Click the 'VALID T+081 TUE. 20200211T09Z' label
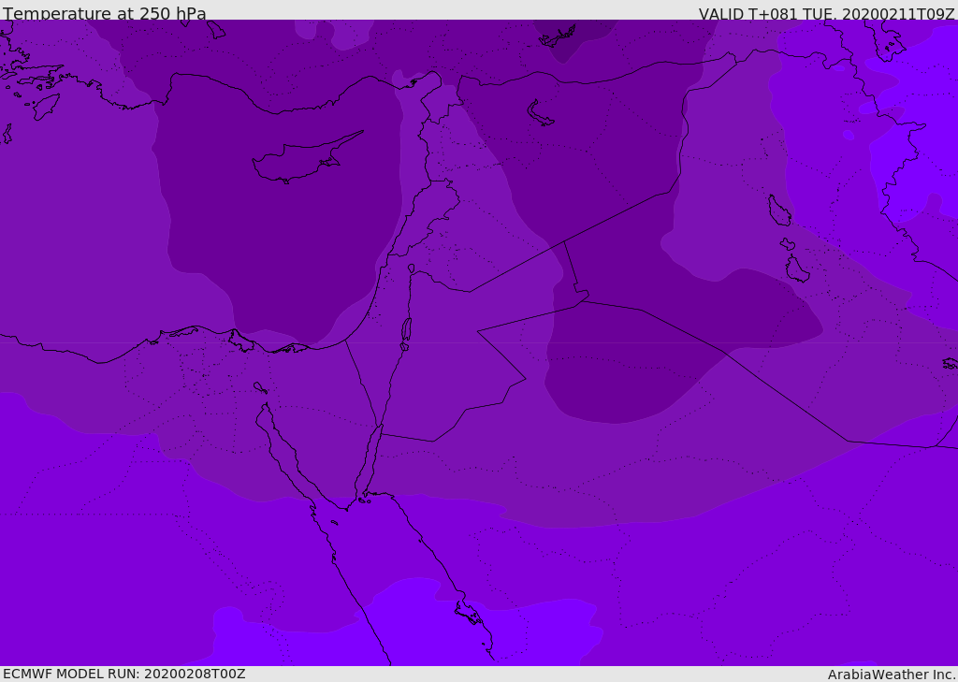 pos(827,13)
